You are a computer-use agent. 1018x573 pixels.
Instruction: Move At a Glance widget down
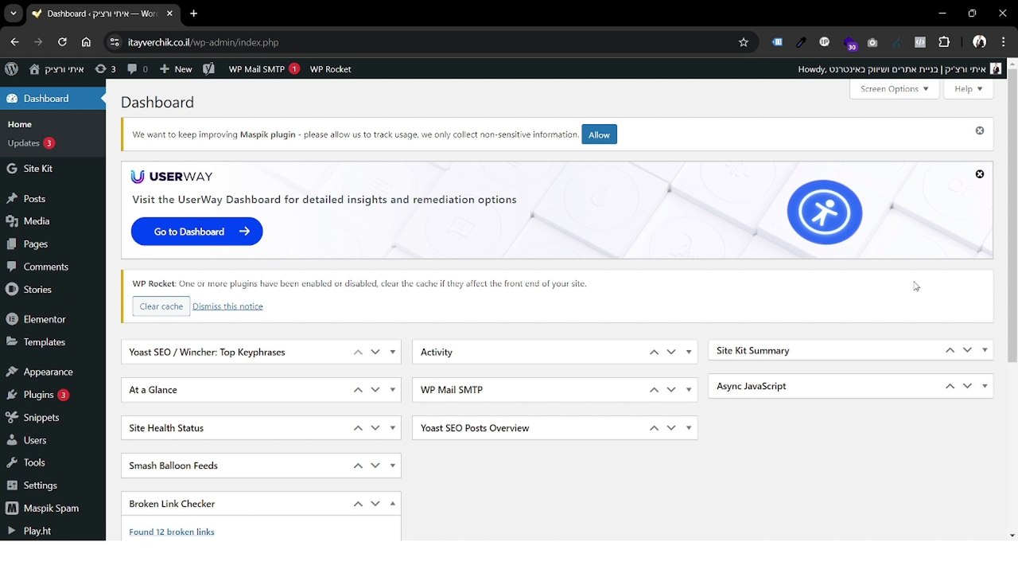pyautogui.click(x=375, y=390)
